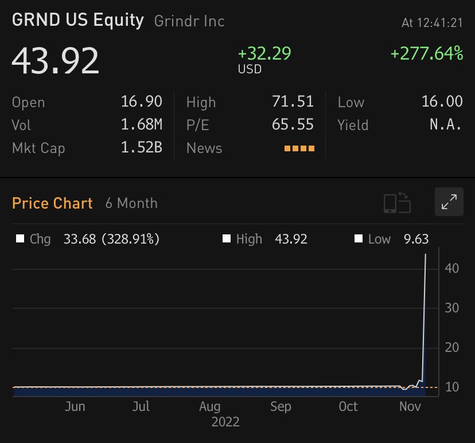
Task: Select the day Low value 16.00
Action: point(442,101)
